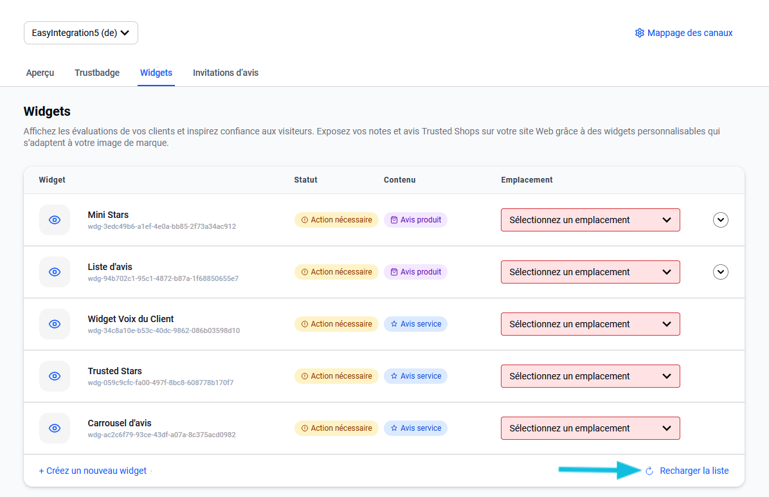The width and height of the screenshot is (769, 497).
Task: Open placement dropdown for Trusted Stars
Action: (590, 376)
